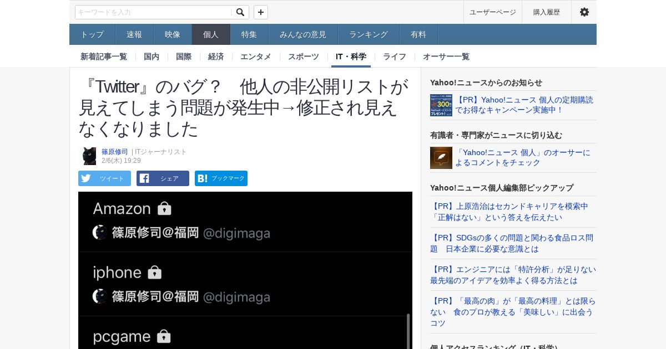Click the 2/6(木) 19:29 timestamp

(x=121, y=161)
